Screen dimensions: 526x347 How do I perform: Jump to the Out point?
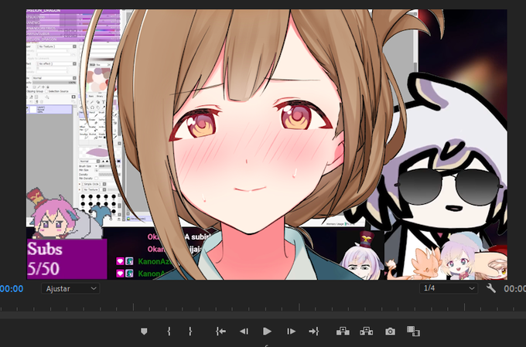(x=313, y=332)
